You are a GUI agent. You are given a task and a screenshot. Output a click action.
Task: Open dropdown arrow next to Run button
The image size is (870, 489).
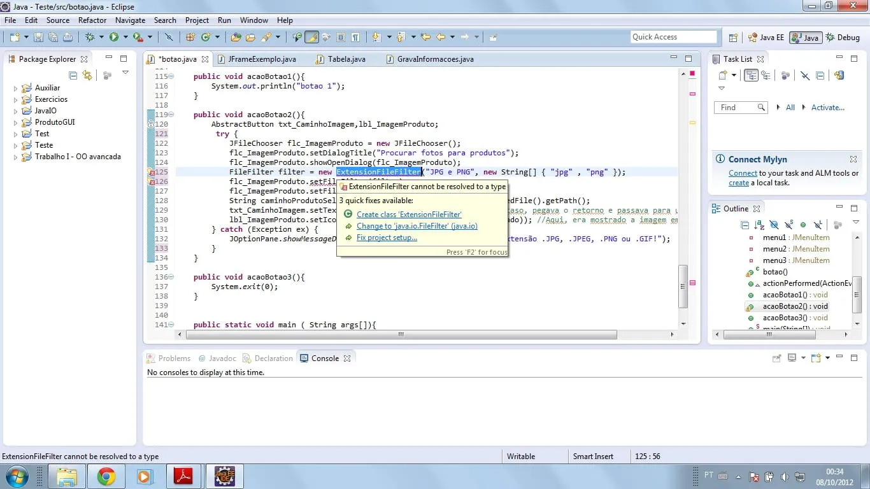[125, 38]
